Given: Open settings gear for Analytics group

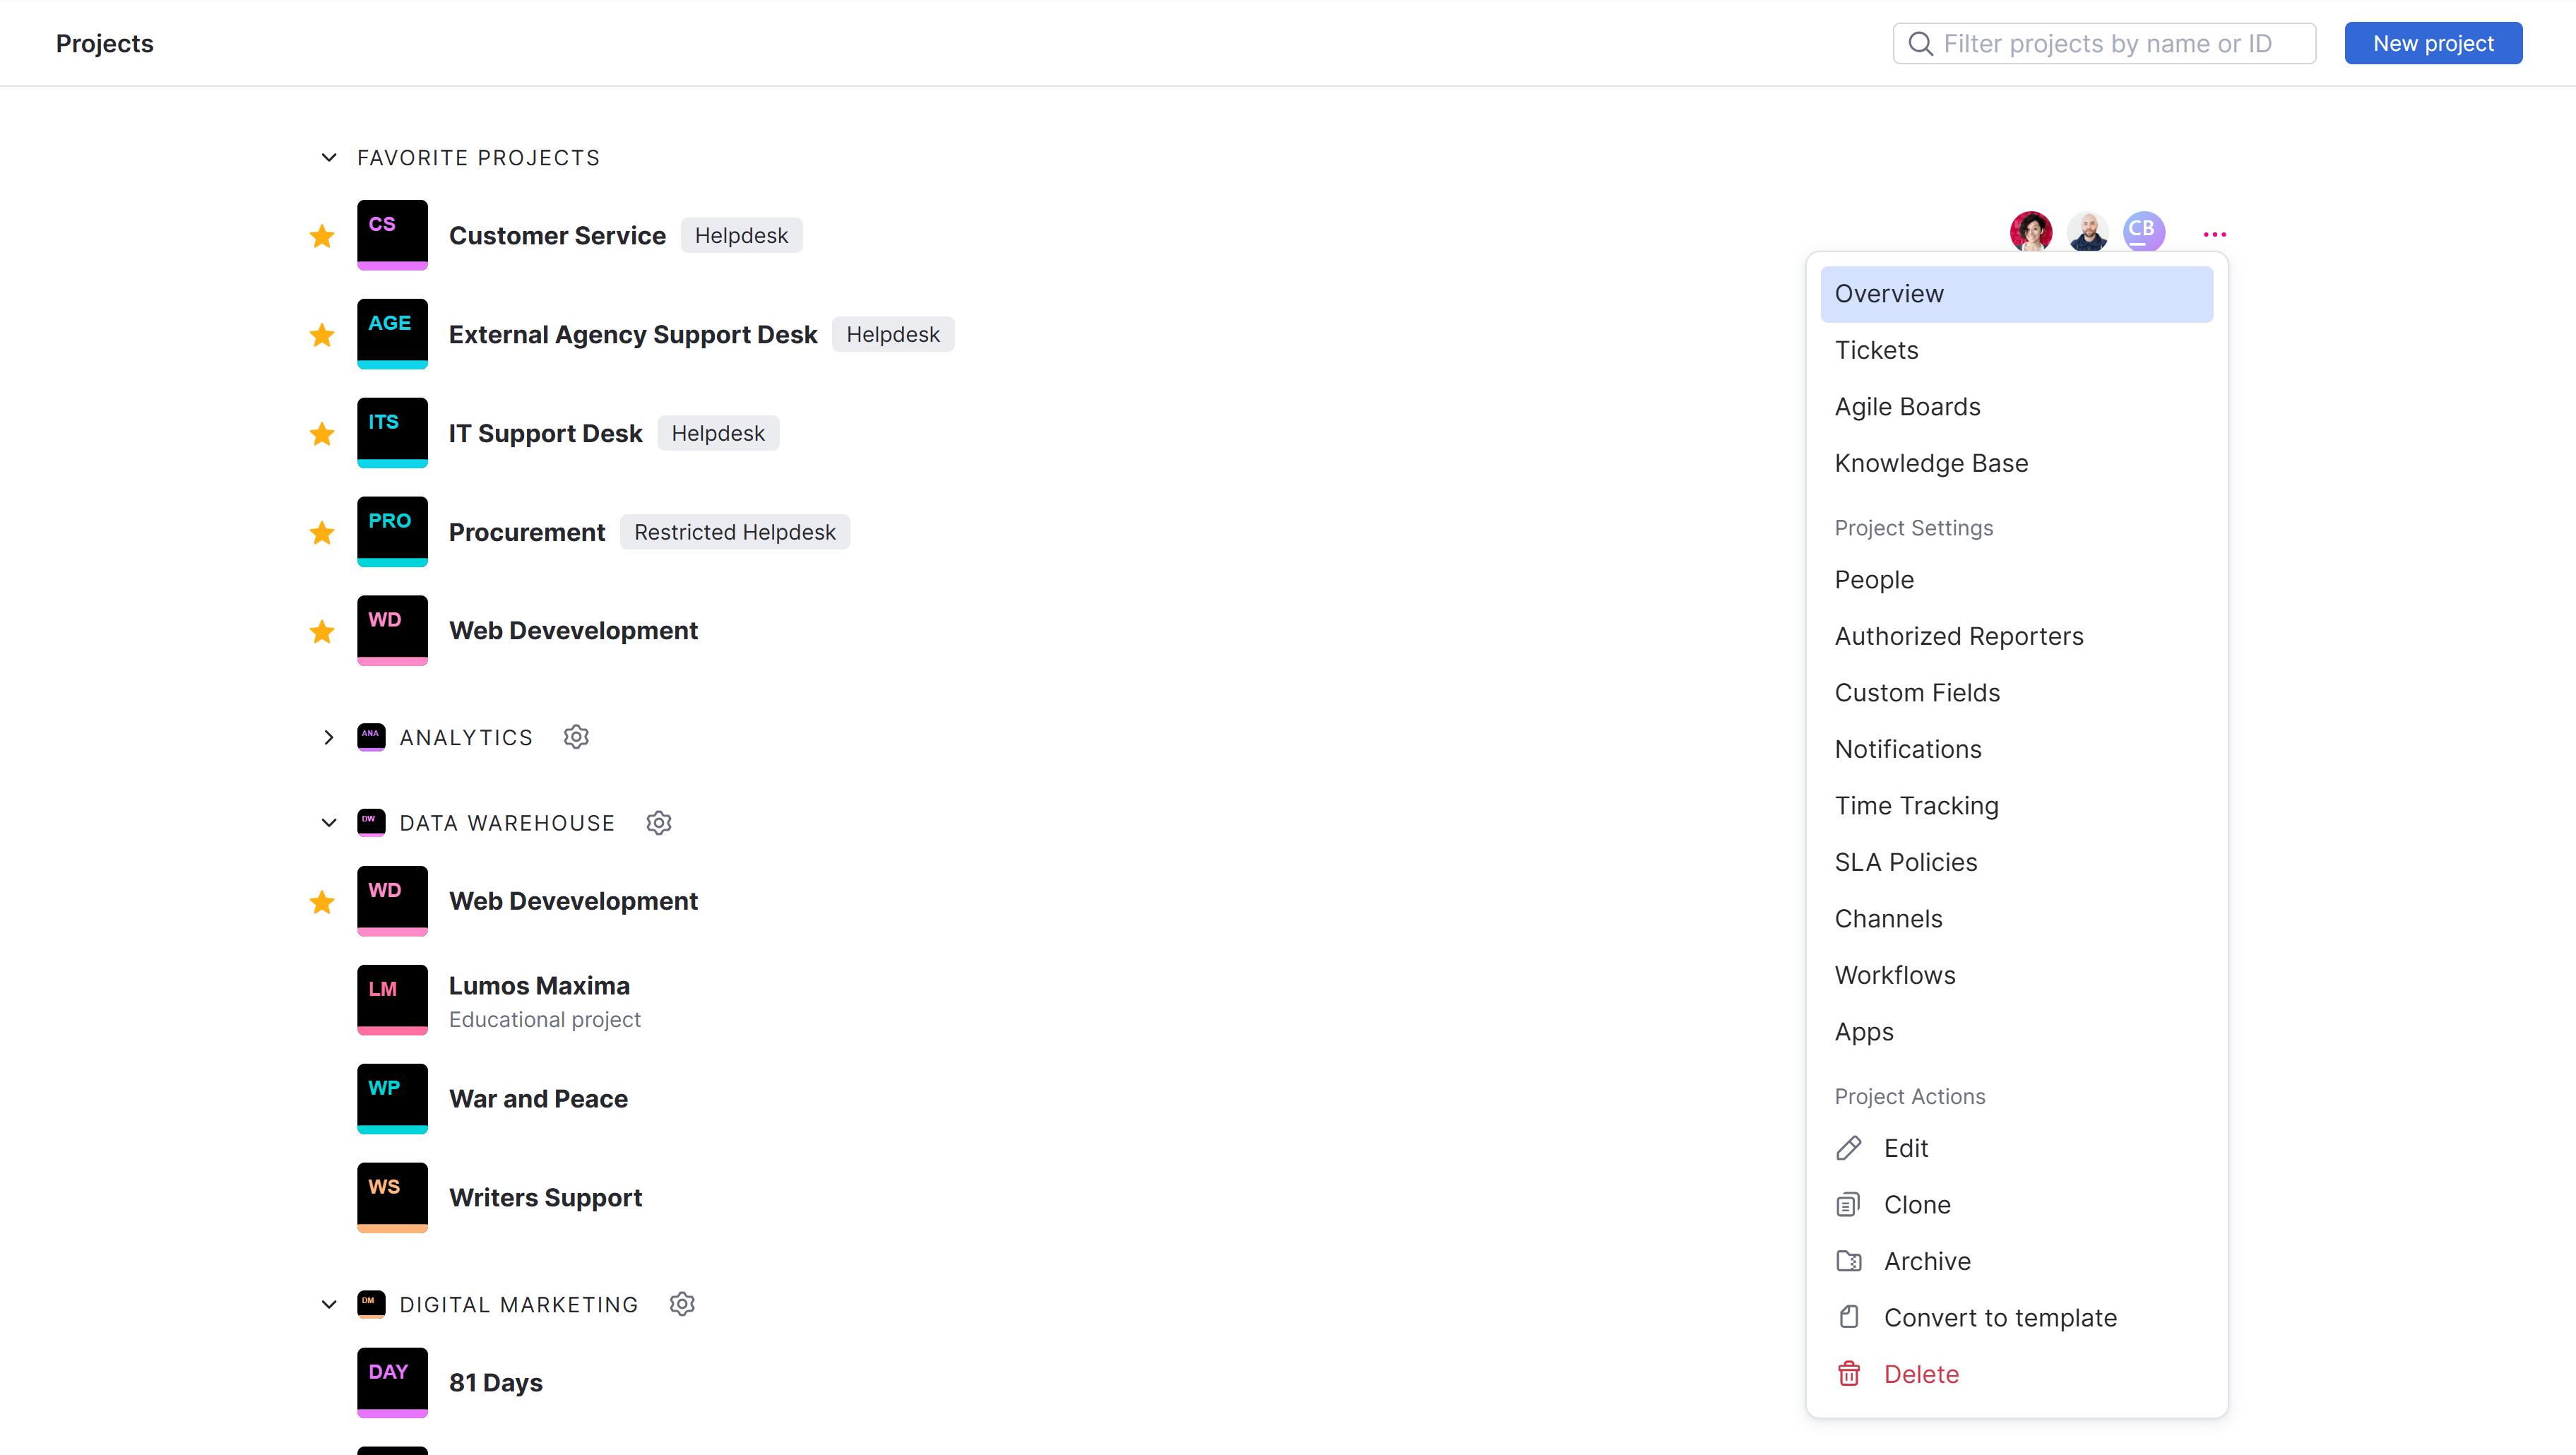Looking at the screenshot, I should [x=576, y=736].
